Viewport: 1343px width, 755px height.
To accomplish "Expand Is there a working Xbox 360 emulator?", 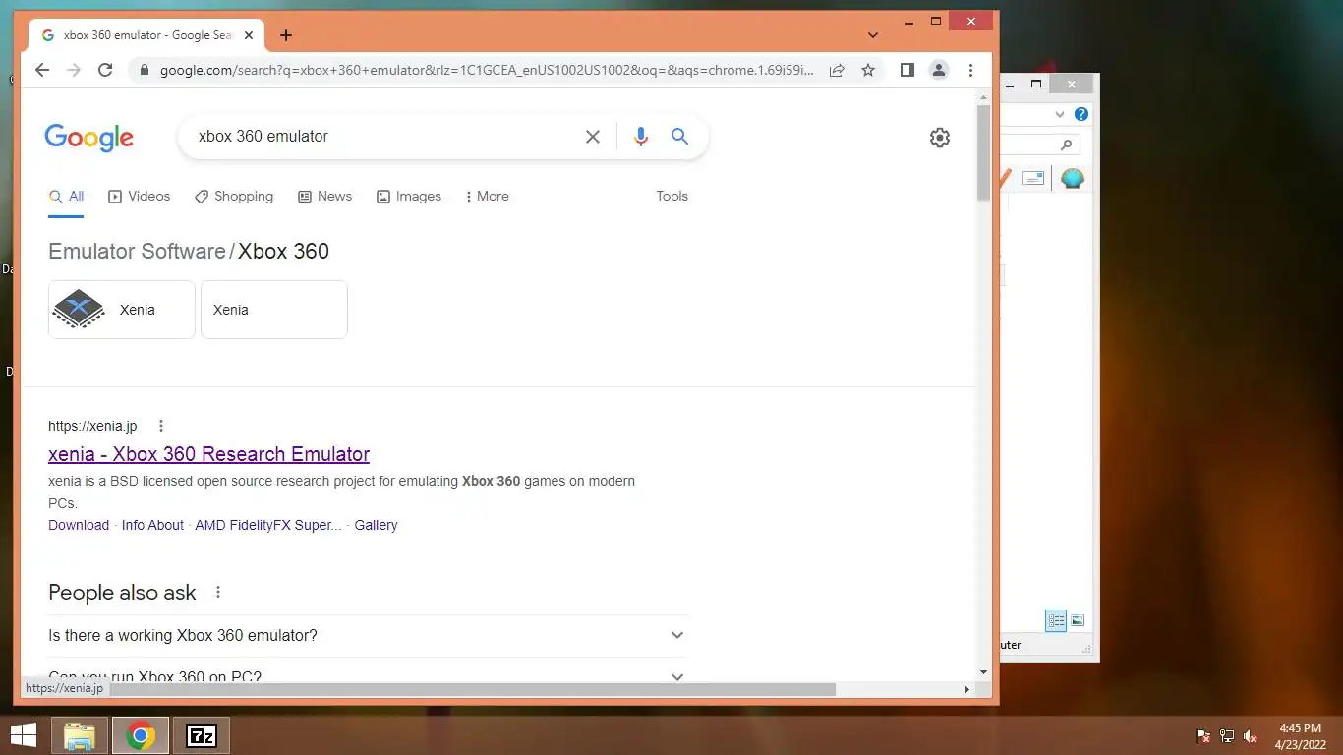I will (368, 636).
